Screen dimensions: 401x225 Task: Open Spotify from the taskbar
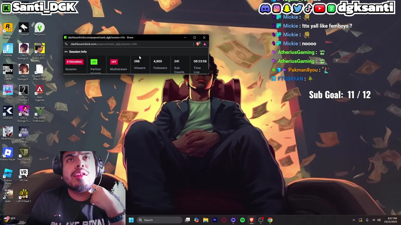[242, 220]
